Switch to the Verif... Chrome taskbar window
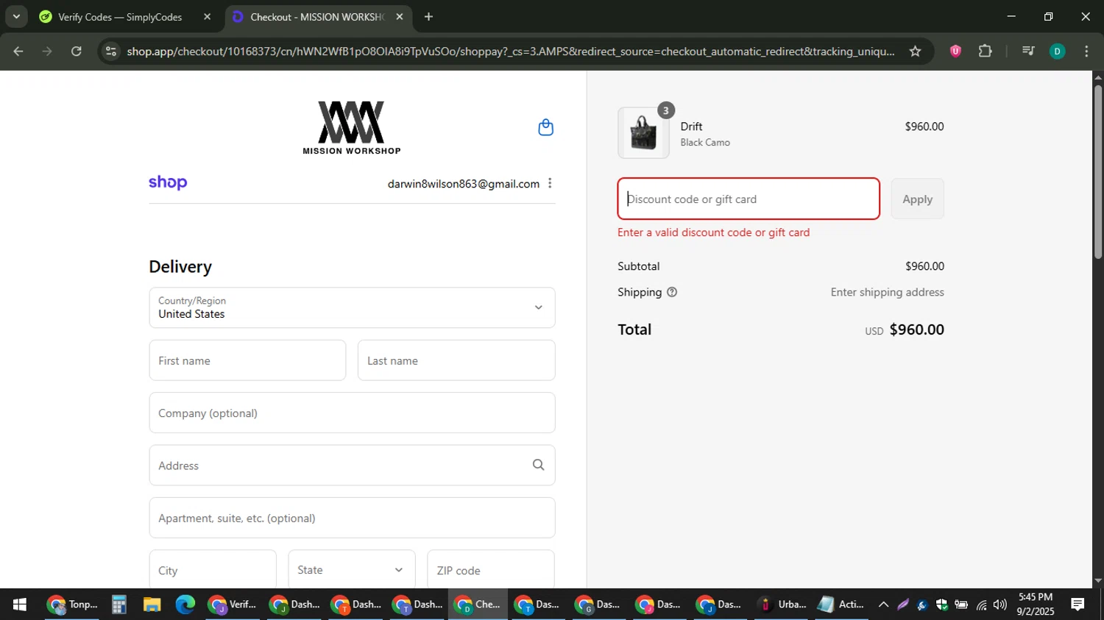 (x=232, y=605)
